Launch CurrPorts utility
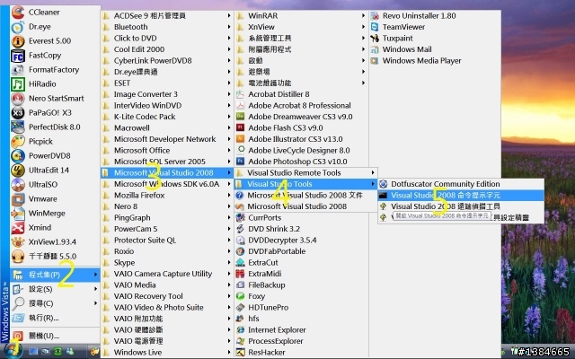 [301, 217]
